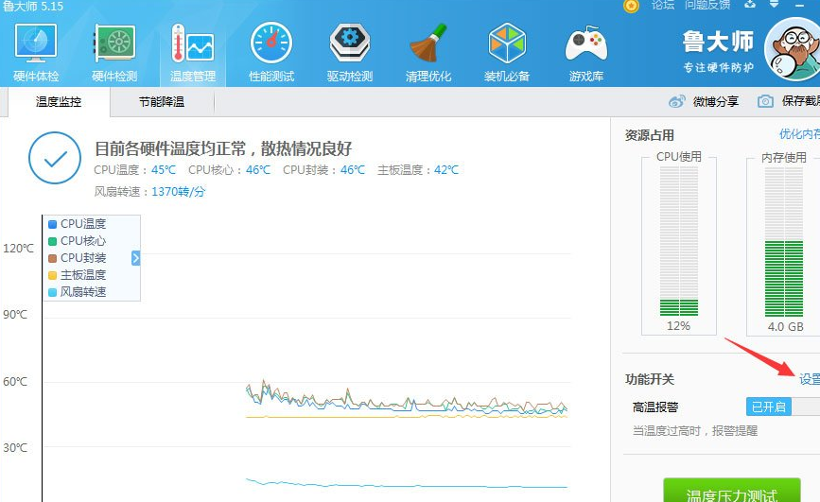
Task: Click the gold coin icon in title bar
Action: 631,6
